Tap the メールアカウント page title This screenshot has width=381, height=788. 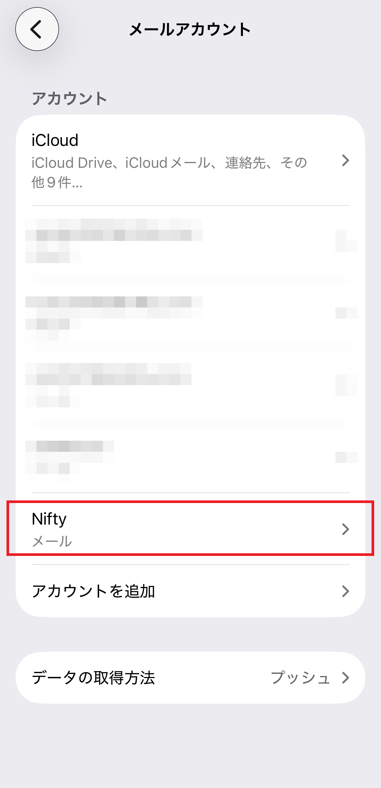[190, 29]
